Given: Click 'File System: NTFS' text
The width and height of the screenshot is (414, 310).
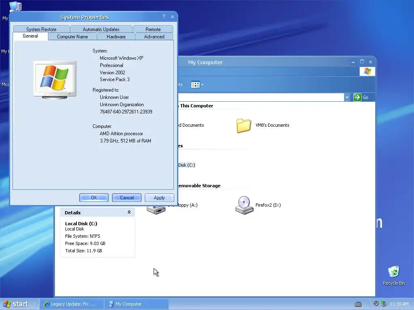Looking at the screenshot, I should [x=82, y=236].
